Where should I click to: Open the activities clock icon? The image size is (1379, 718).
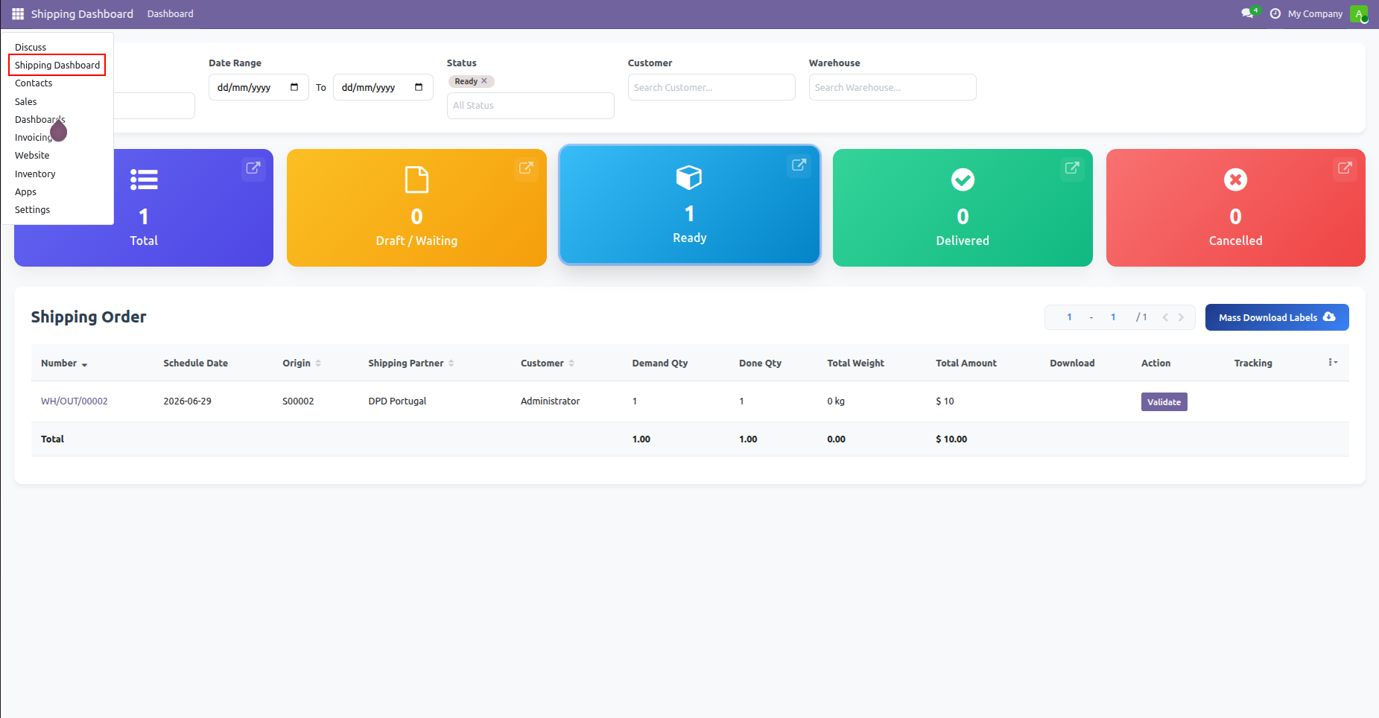pos(1275,14)
